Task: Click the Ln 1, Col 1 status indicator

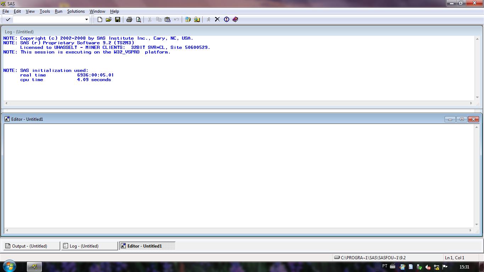Action: pos(454,257)
